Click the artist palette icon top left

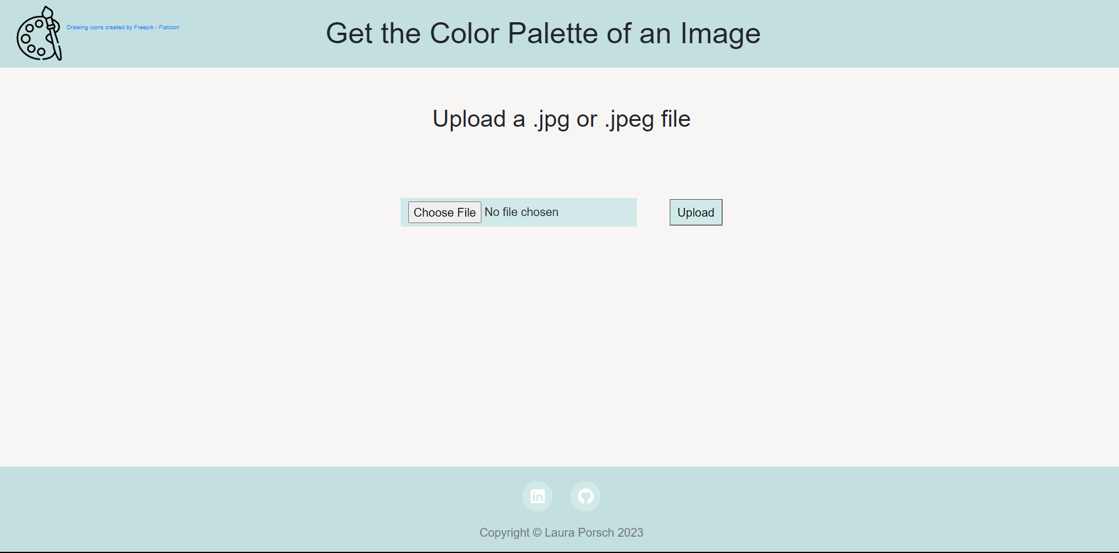(x=39, y=33)
